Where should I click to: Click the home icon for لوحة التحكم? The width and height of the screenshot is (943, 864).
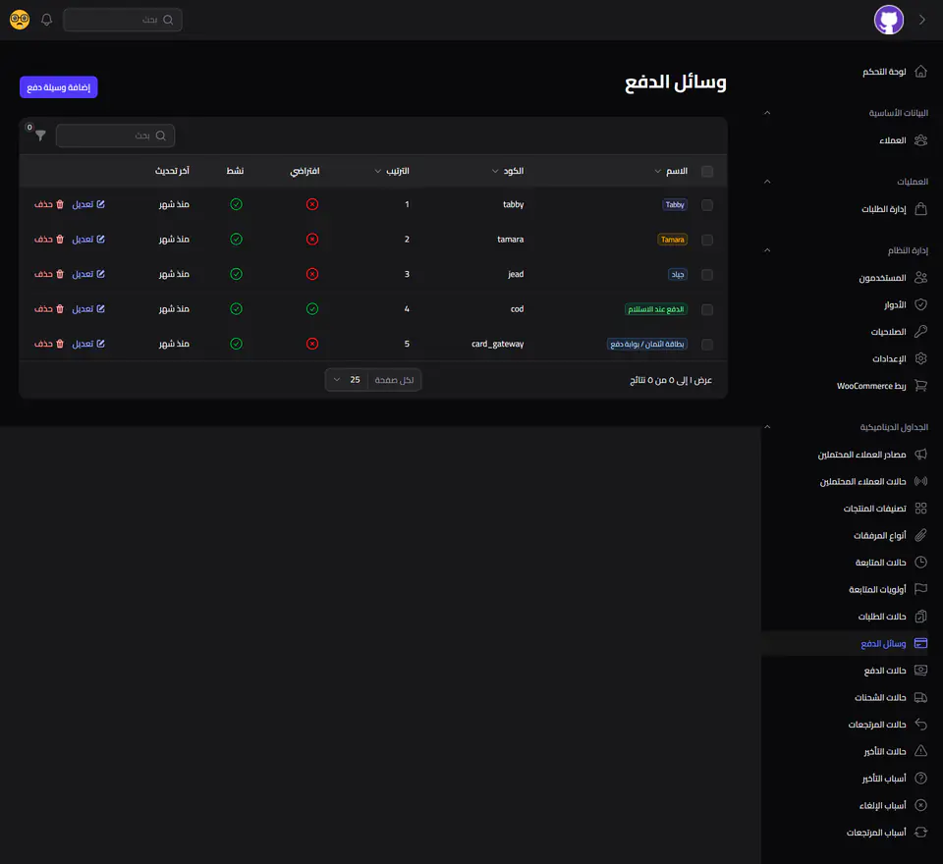pyautogui.click(x=920, y=72)
